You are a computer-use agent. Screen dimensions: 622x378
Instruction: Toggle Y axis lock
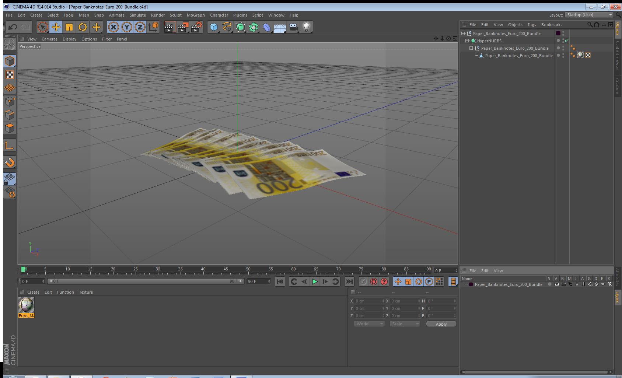pyautogui.click(x=127, y=27)
